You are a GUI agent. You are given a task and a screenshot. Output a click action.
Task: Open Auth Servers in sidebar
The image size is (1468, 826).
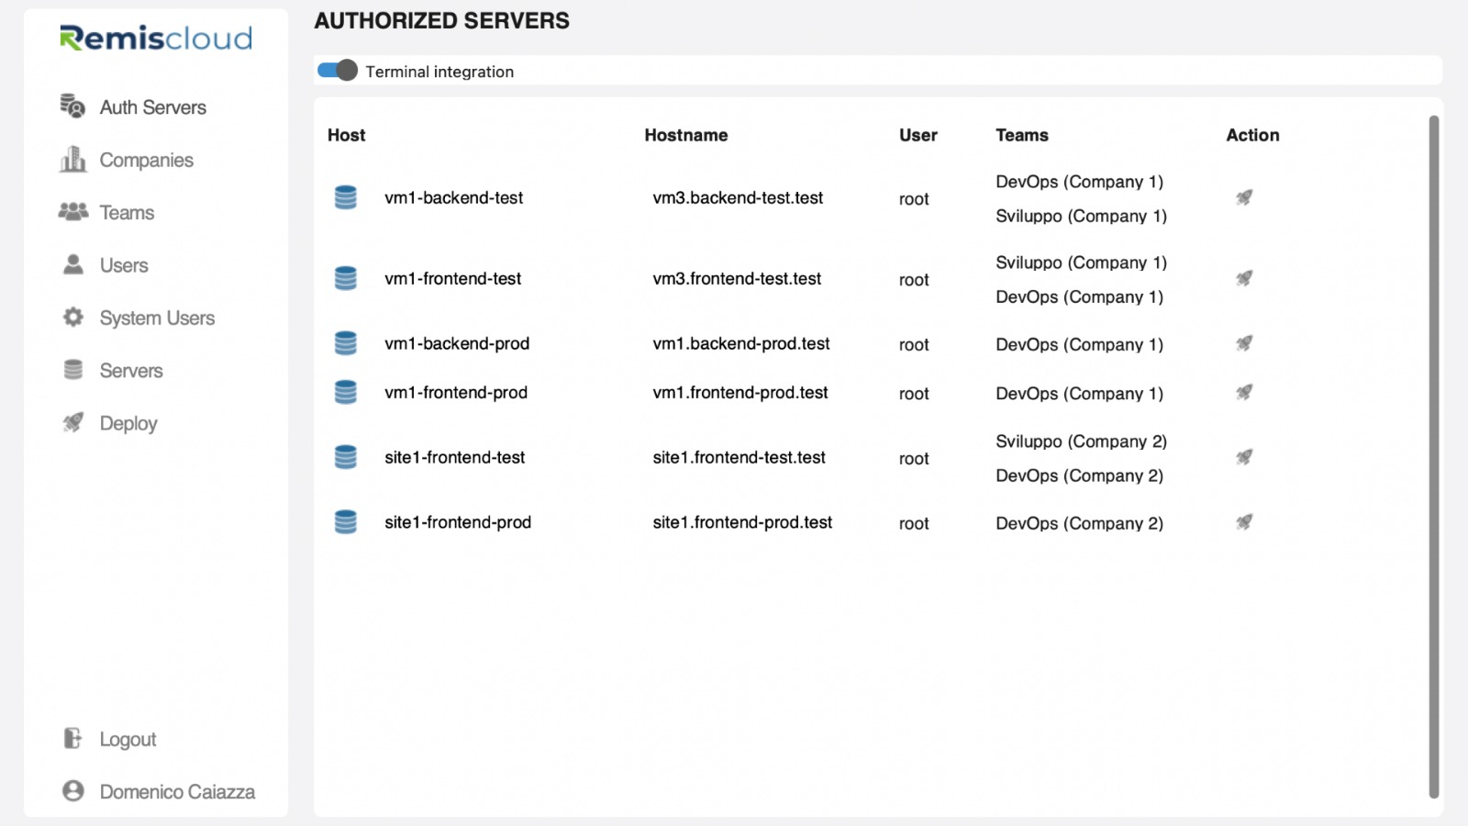point(152,107)
